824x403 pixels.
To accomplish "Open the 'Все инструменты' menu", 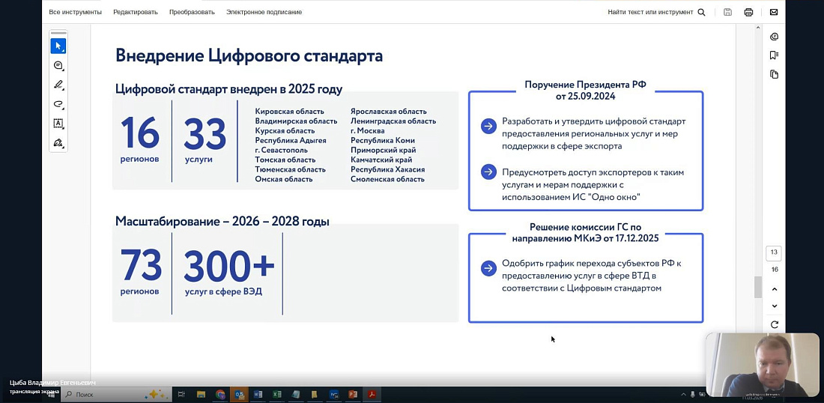I will (75, 12).
